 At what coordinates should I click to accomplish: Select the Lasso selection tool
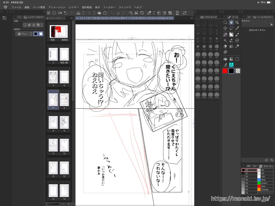click(x=231, y=28)
